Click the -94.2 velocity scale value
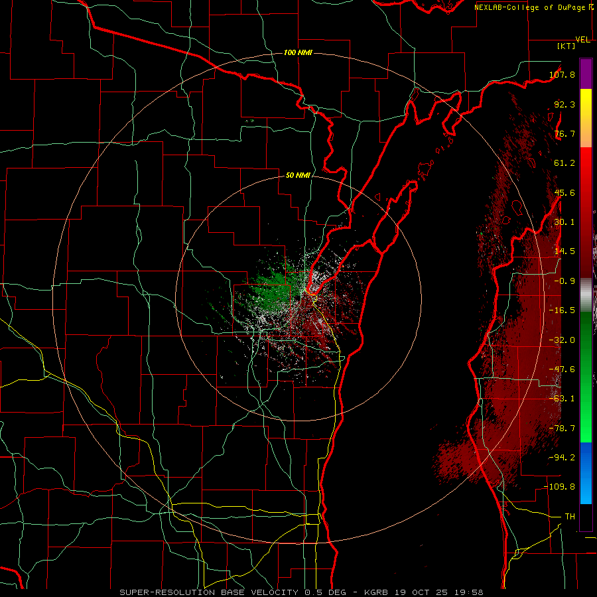The width and height of the screenshot is (597, 597). coord(562,457)
